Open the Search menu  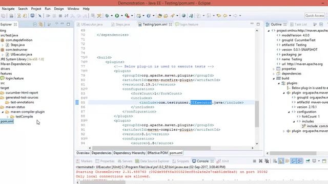pyautogui.click(x=23, y=9)
